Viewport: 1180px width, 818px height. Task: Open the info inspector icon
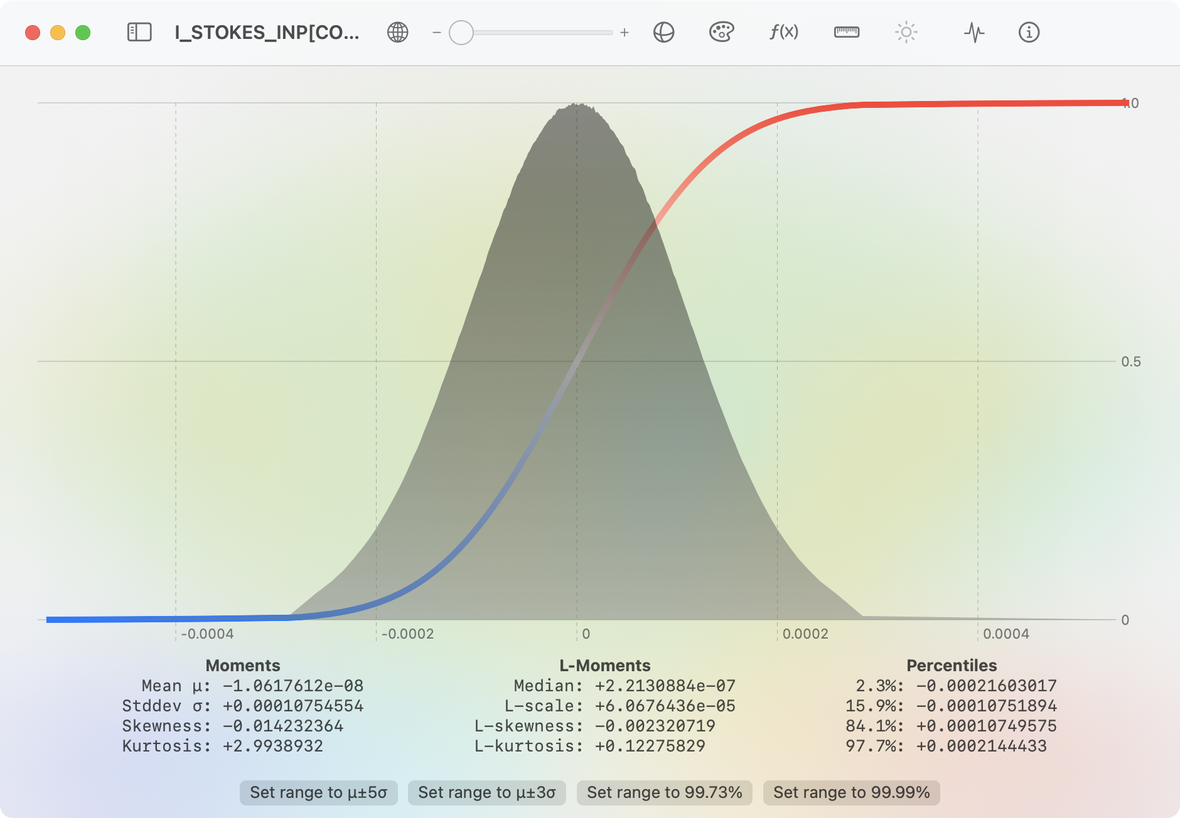coord(1029,32)
